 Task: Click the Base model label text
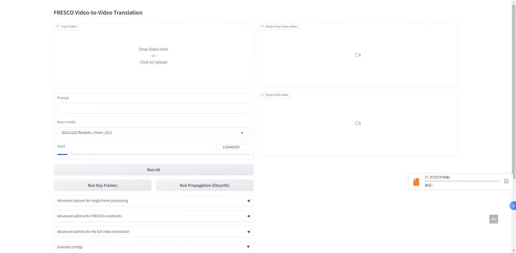(66, 122)
